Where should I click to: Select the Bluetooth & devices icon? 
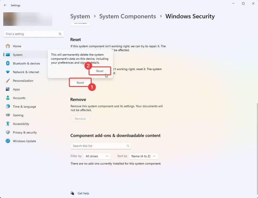tap(8, 63)
